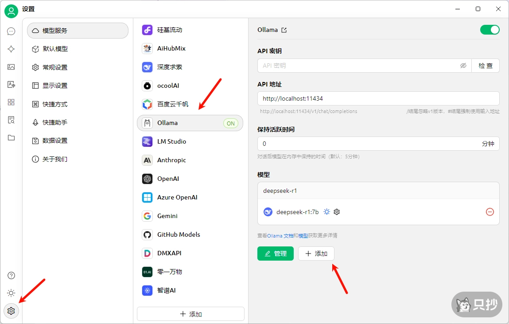
Task: Select 显示设置 in settings menu
Action: point(55,86)
